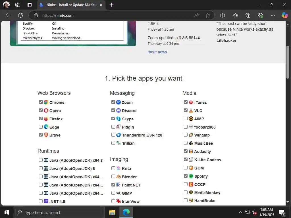Click the Thunderbird icon
The width and height of the screenshot is (291, 218).
pos(119,135)
